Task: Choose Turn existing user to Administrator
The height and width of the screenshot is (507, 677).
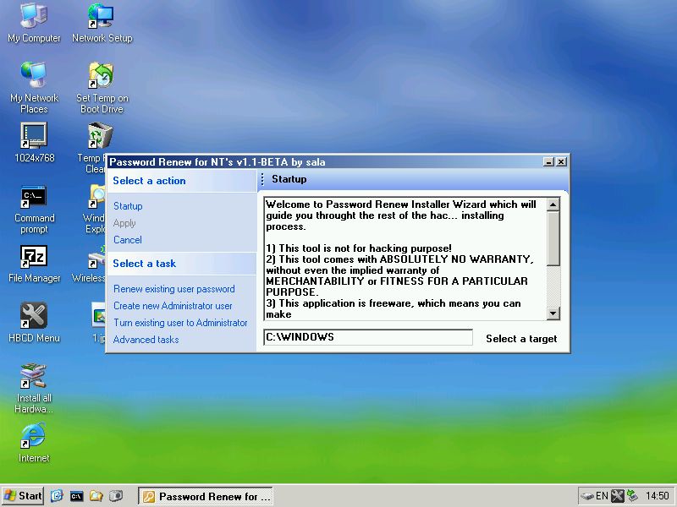Action: (180, 323)
